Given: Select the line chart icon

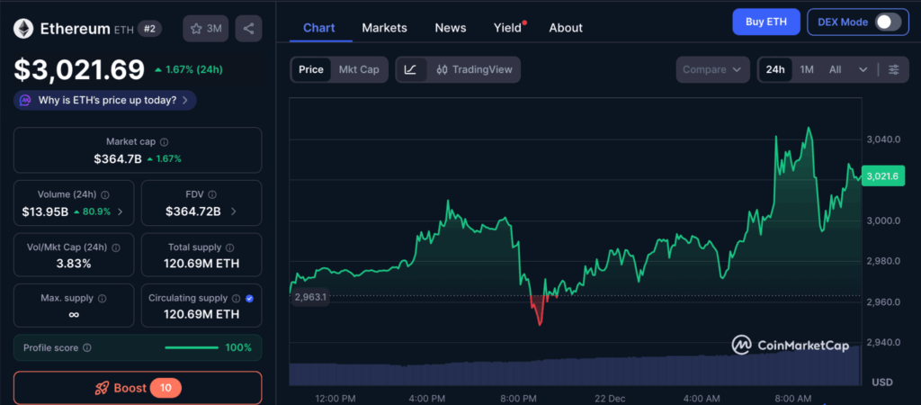Looking at the screenshot, I should tap(411, 69).
